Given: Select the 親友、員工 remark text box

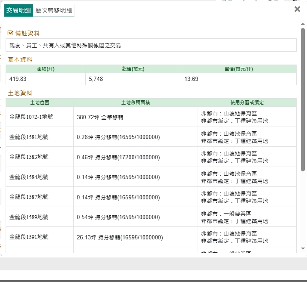Looking at the screenshot, I should (x=151, y=45).
